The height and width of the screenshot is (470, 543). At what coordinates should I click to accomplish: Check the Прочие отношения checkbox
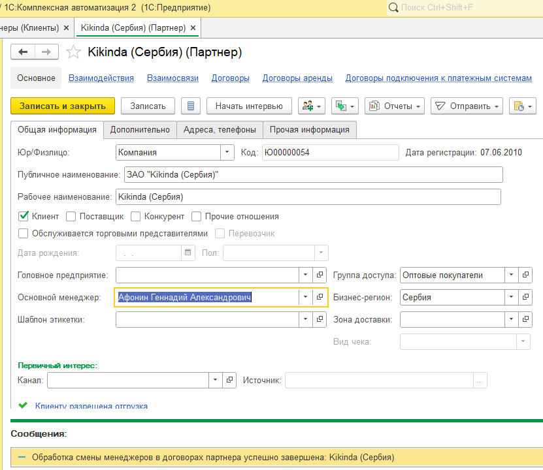click(x=196, y=216)
